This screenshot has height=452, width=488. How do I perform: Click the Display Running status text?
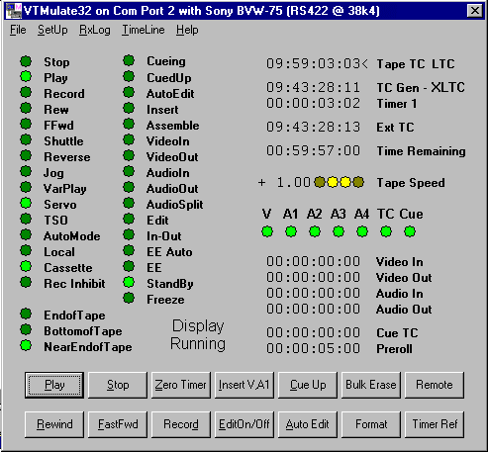tap(198, 335)
